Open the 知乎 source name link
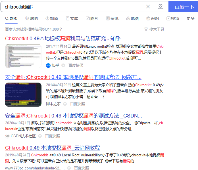This screenshot has width=198, height=170. 55,65
